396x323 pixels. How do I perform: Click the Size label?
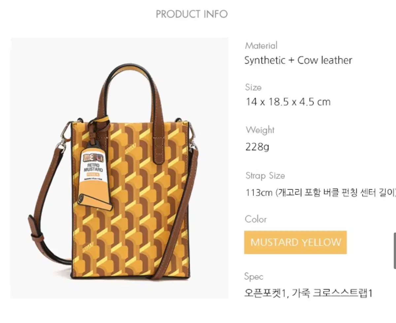tap(253, 87)
